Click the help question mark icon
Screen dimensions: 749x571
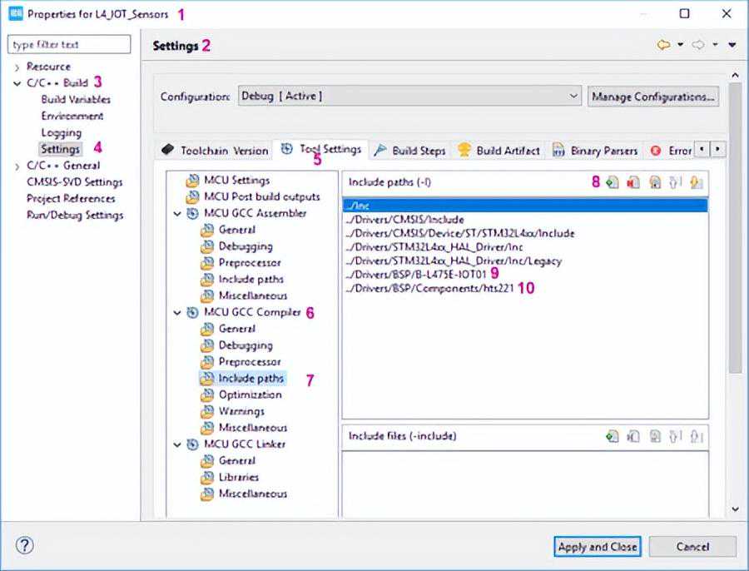click(25, 546)
